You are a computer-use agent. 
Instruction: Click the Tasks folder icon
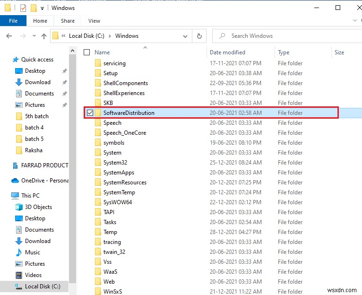coord(98,222)
